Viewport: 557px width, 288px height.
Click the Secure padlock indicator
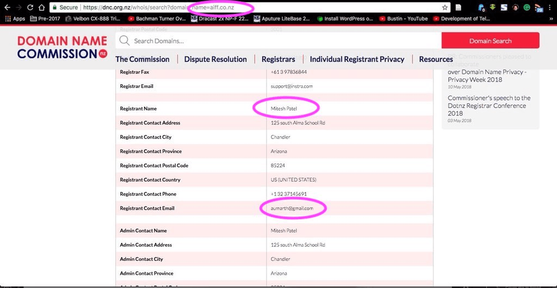coord(65,8)
